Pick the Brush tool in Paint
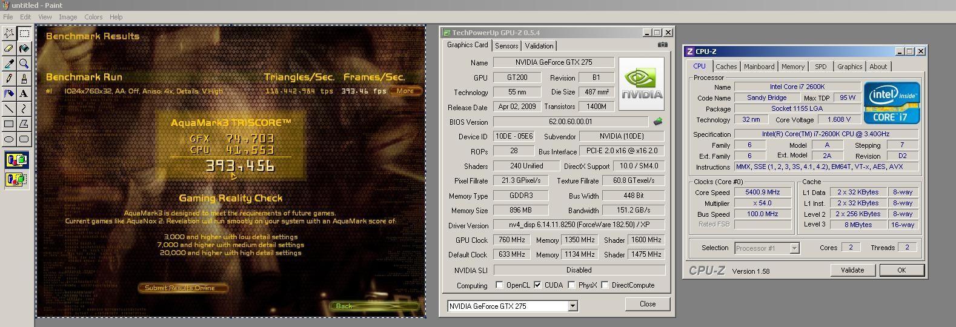This screenshot has width=956, height=327. coord(24,79)
